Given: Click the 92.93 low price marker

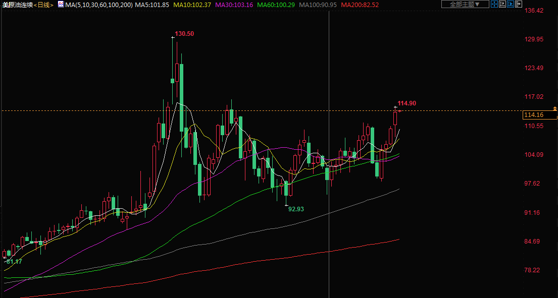Looking at the screenshot, I should point(296,209).
